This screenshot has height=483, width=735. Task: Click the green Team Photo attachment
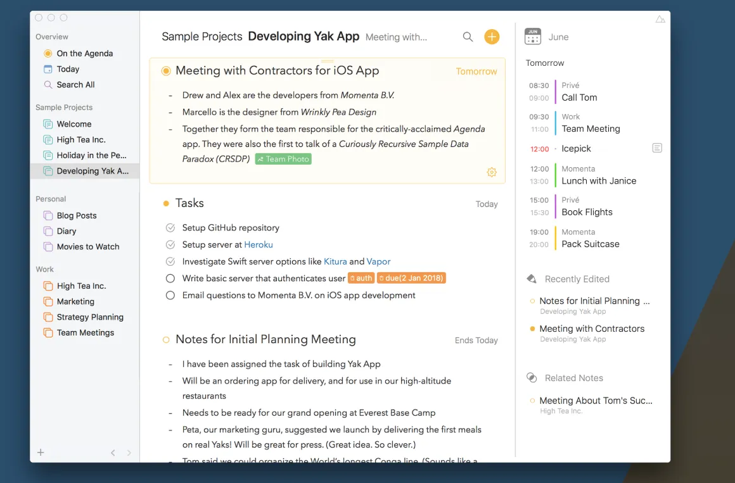(283, 159)
